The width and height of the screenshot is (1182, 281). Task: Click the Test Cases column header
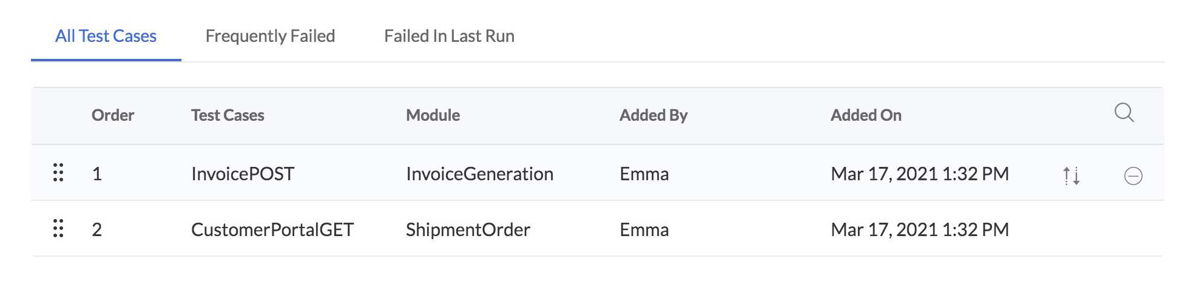228,115
